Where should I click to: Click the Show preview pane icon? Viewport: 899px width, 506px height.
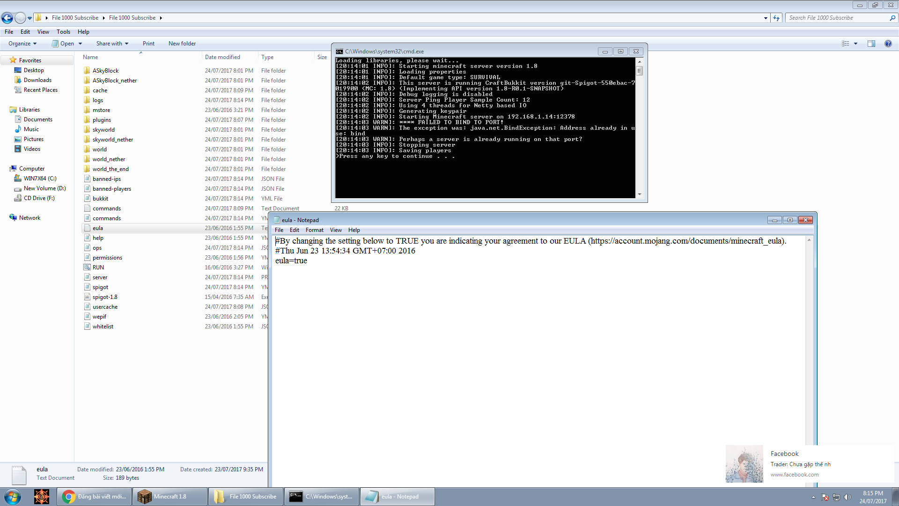click(871, 44)
